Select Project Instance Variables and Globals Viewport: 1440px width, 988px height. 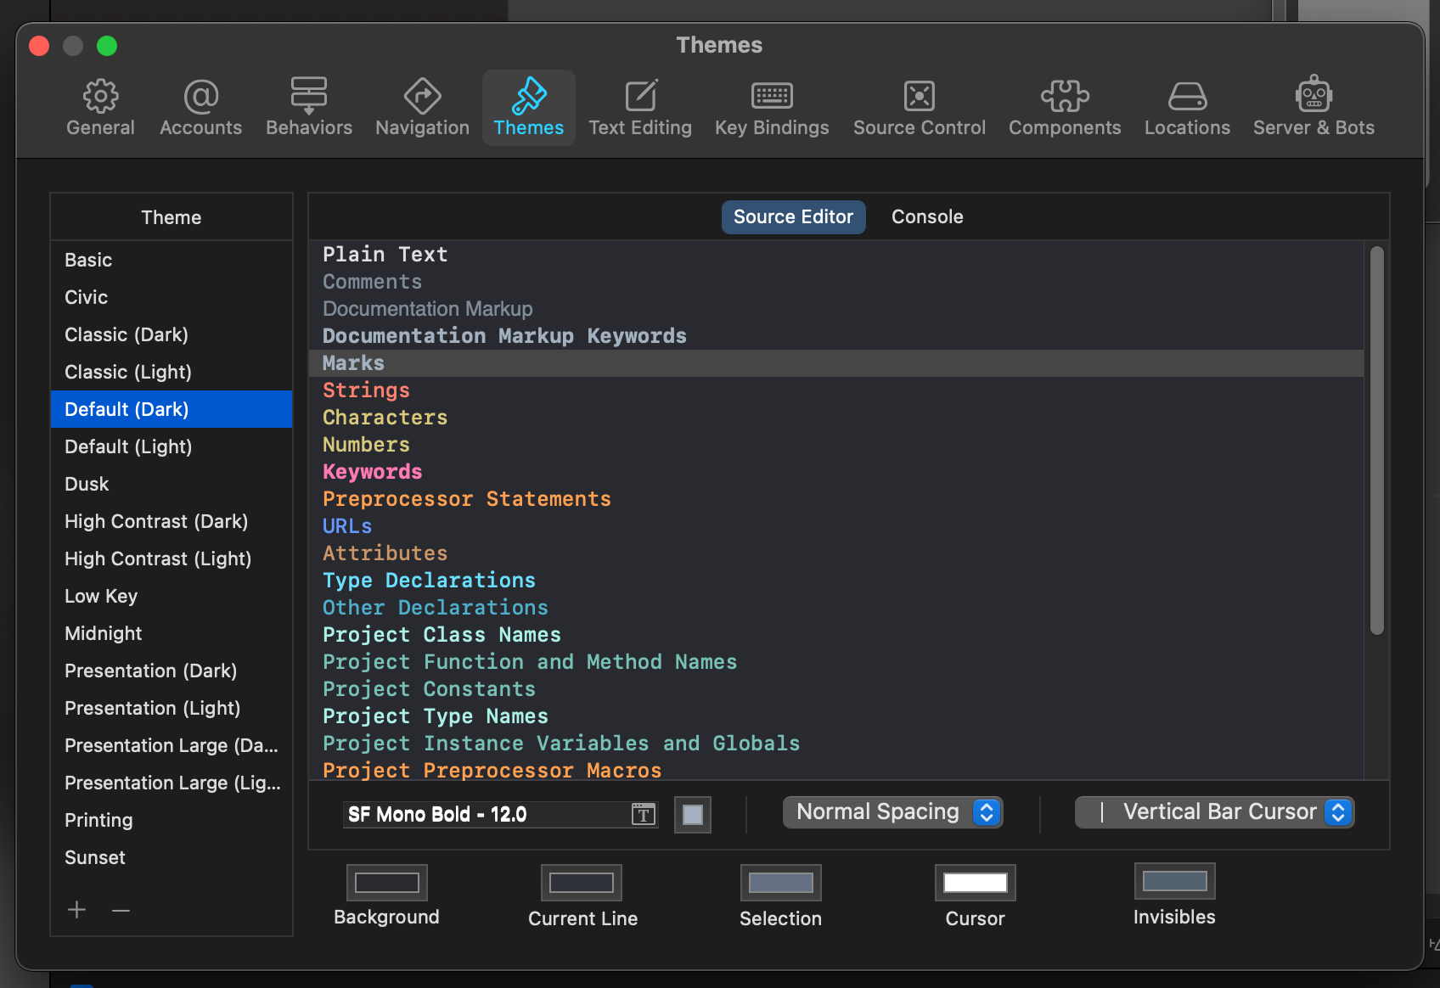[x=836, y=744]
